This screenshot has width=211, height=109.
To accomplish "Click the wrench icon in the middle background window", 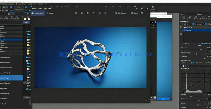I will tap(153, 26).
